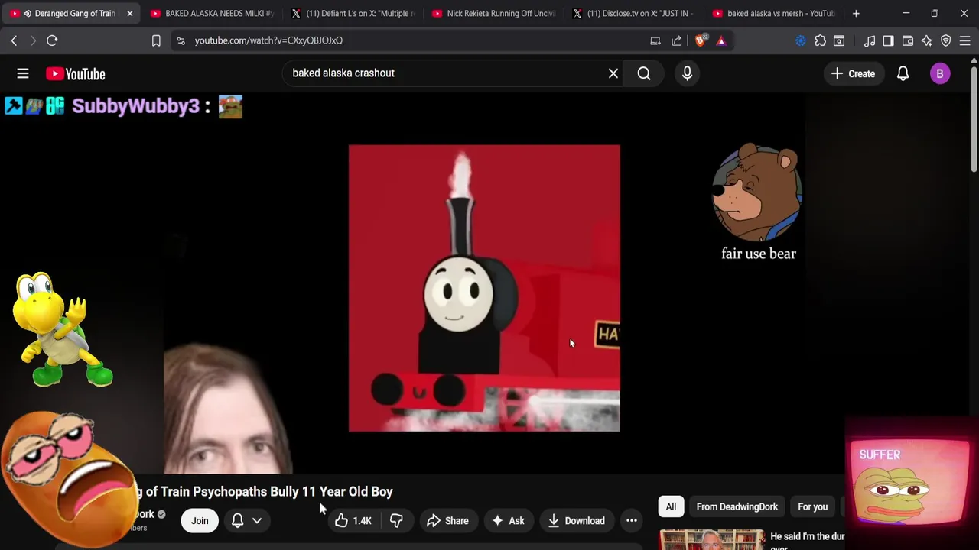This screenshot has height=550, width=979.
Task: Open the YouTube hamburger guide menu
Action: pyautogui.click(x=23, y=73)
